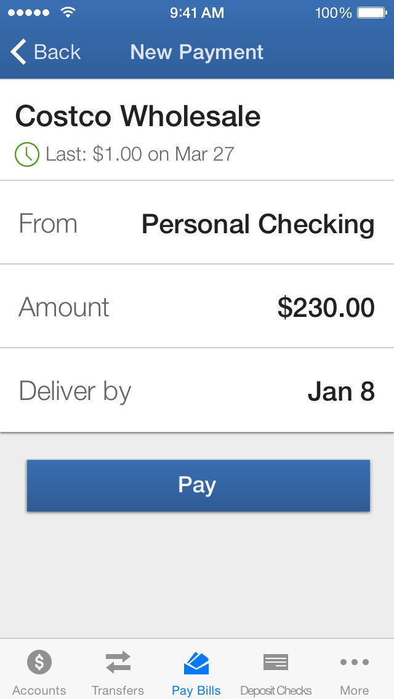Open the Deliver by date selector

coord(197,390)
